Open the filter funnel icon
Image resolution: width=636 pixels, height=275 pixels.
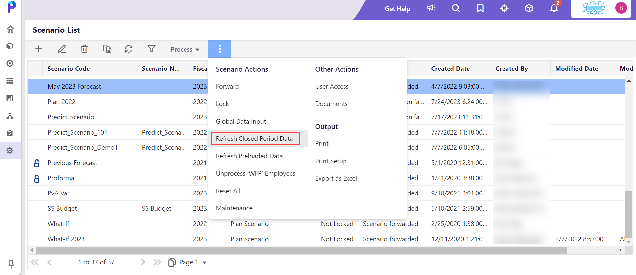pyautogui.click(x=151, y=49)
